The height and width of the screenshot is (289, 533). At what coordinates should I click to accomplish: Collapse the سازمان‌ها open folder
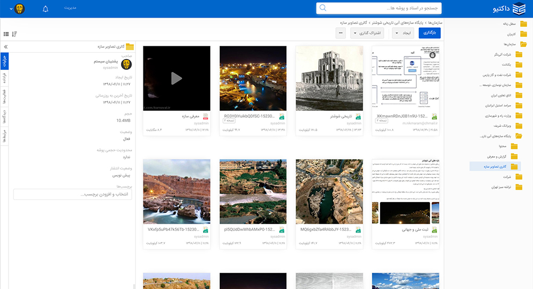click(515, 44)
